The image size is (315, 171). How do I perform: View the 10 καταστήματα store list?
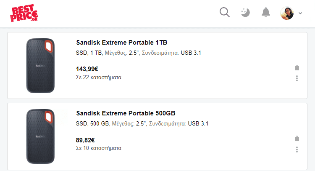pyautogui.click(x=99, y=148)
